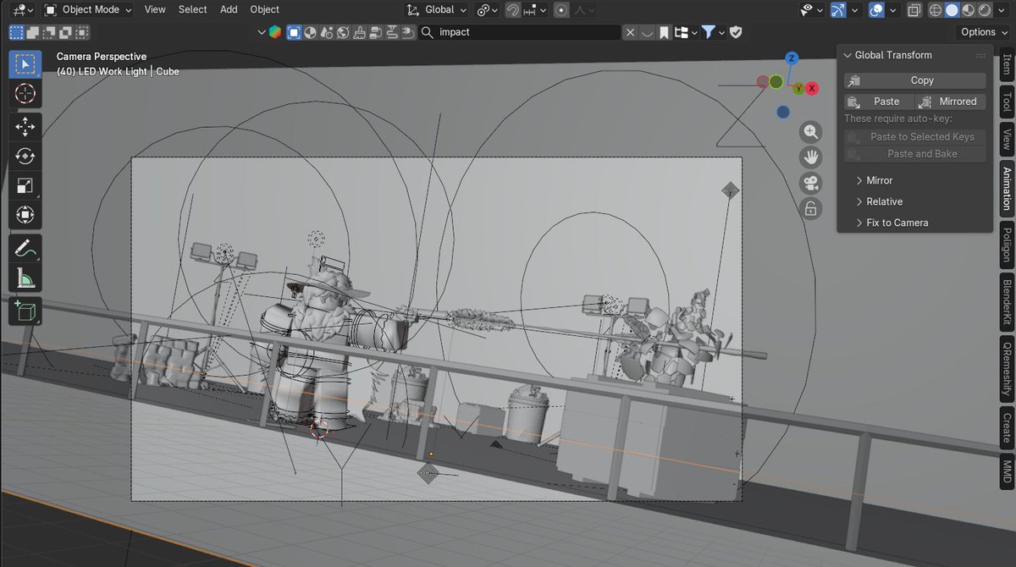Open the overlays settings dropdown arrow
The width and height of the screenshot is (1016, 567).
point(892,10)
